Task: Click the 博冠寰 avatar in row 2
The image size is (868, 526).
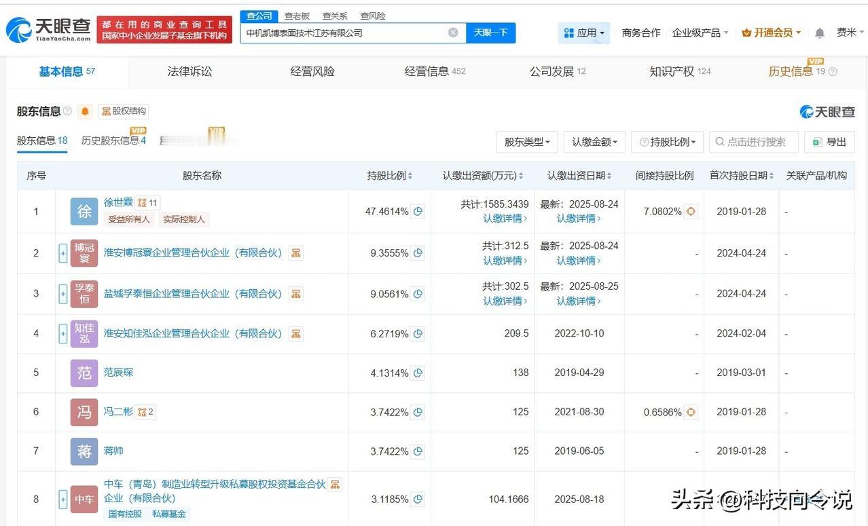Action: click(84, 253)
